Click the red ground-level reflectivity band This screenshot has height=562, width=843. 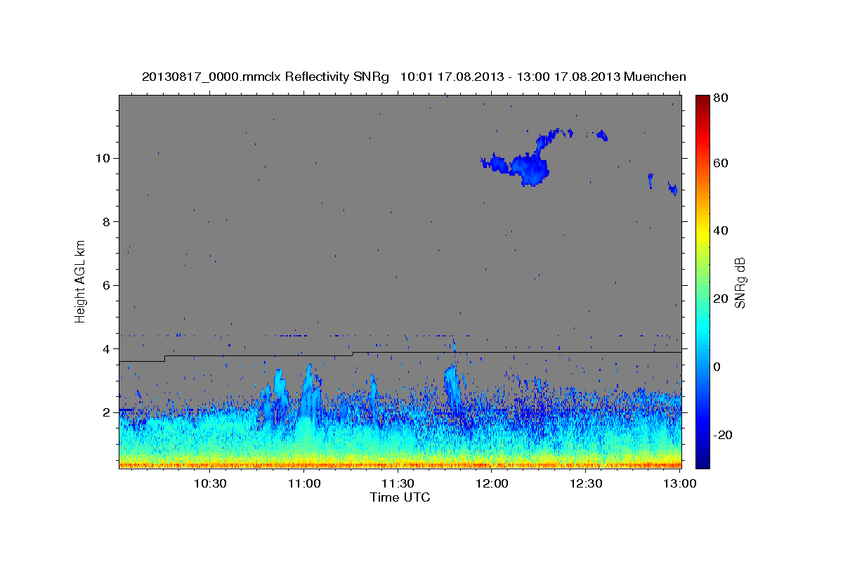400,464
